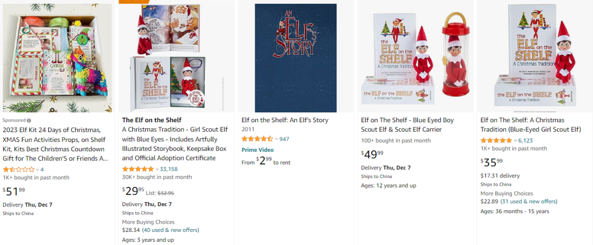This screenshot has height=245, width=593.
Task: Click the $29.95 price link
Action: click(x=135, y=192)
